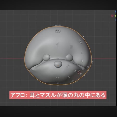117x117 pixels.
Task: Click the lower blue negative Z gizmo handle
Action: (116, 20)
